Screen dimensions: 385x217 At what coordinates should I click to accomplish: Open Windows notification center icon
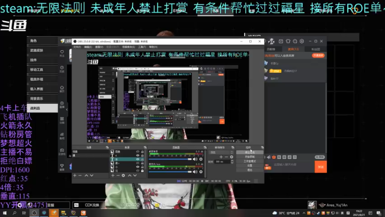[x=379, y=213]
